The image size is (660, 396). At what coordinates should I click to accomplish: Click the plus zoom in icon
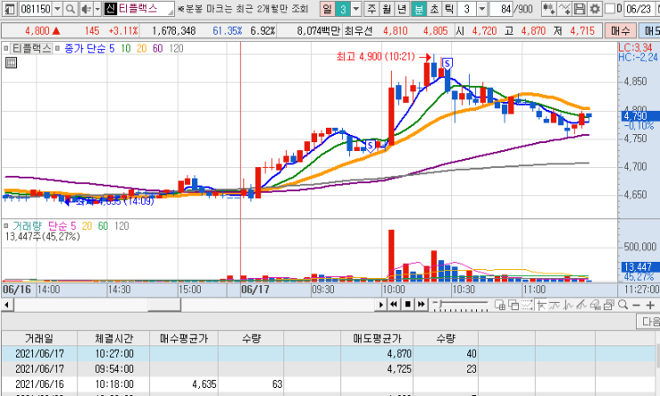(x=650, y=305)
